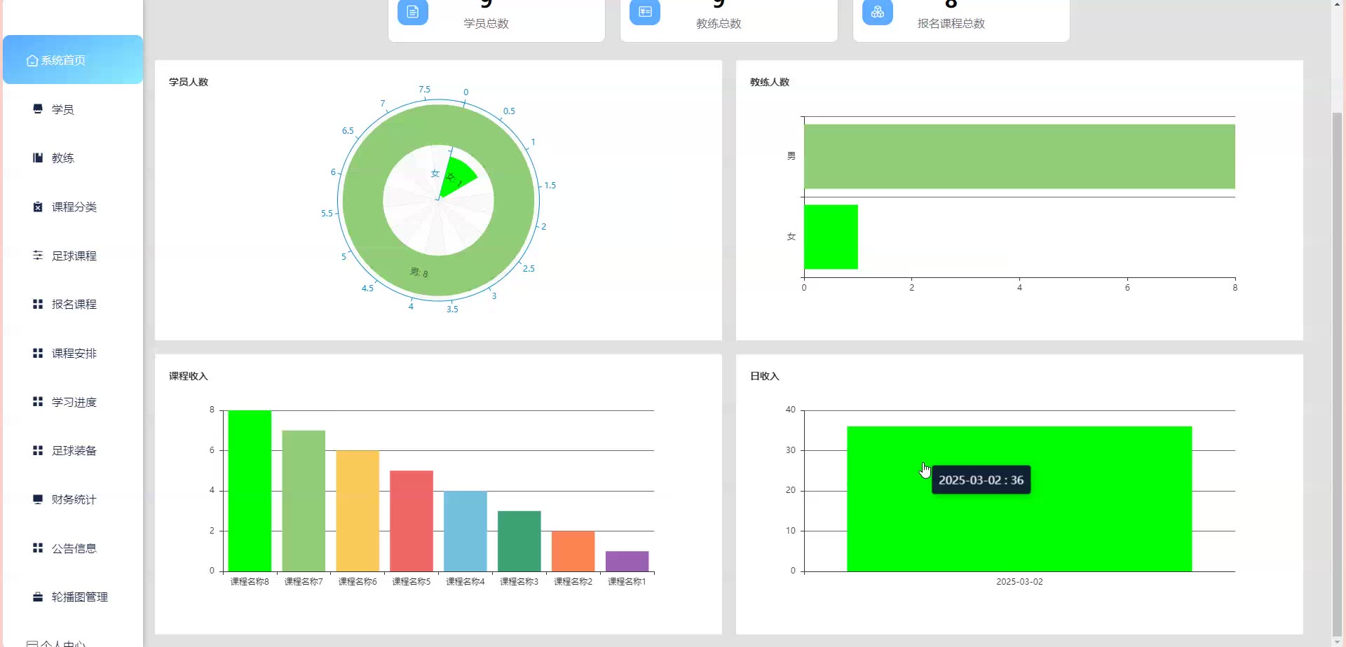Click the page vertical scrollbar
This screenshot has height=647, width=1346.
coord(1338,378)
